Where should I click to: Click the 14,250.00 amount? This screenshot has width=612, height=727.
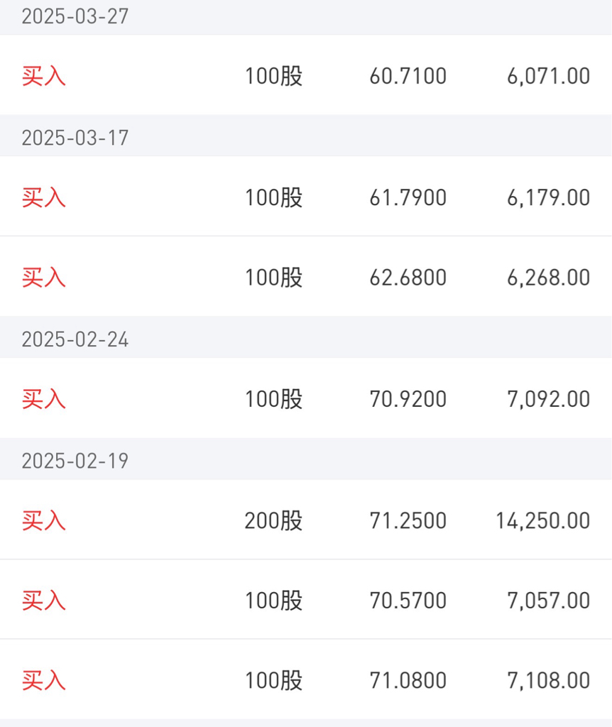click(x=542, y=520)
